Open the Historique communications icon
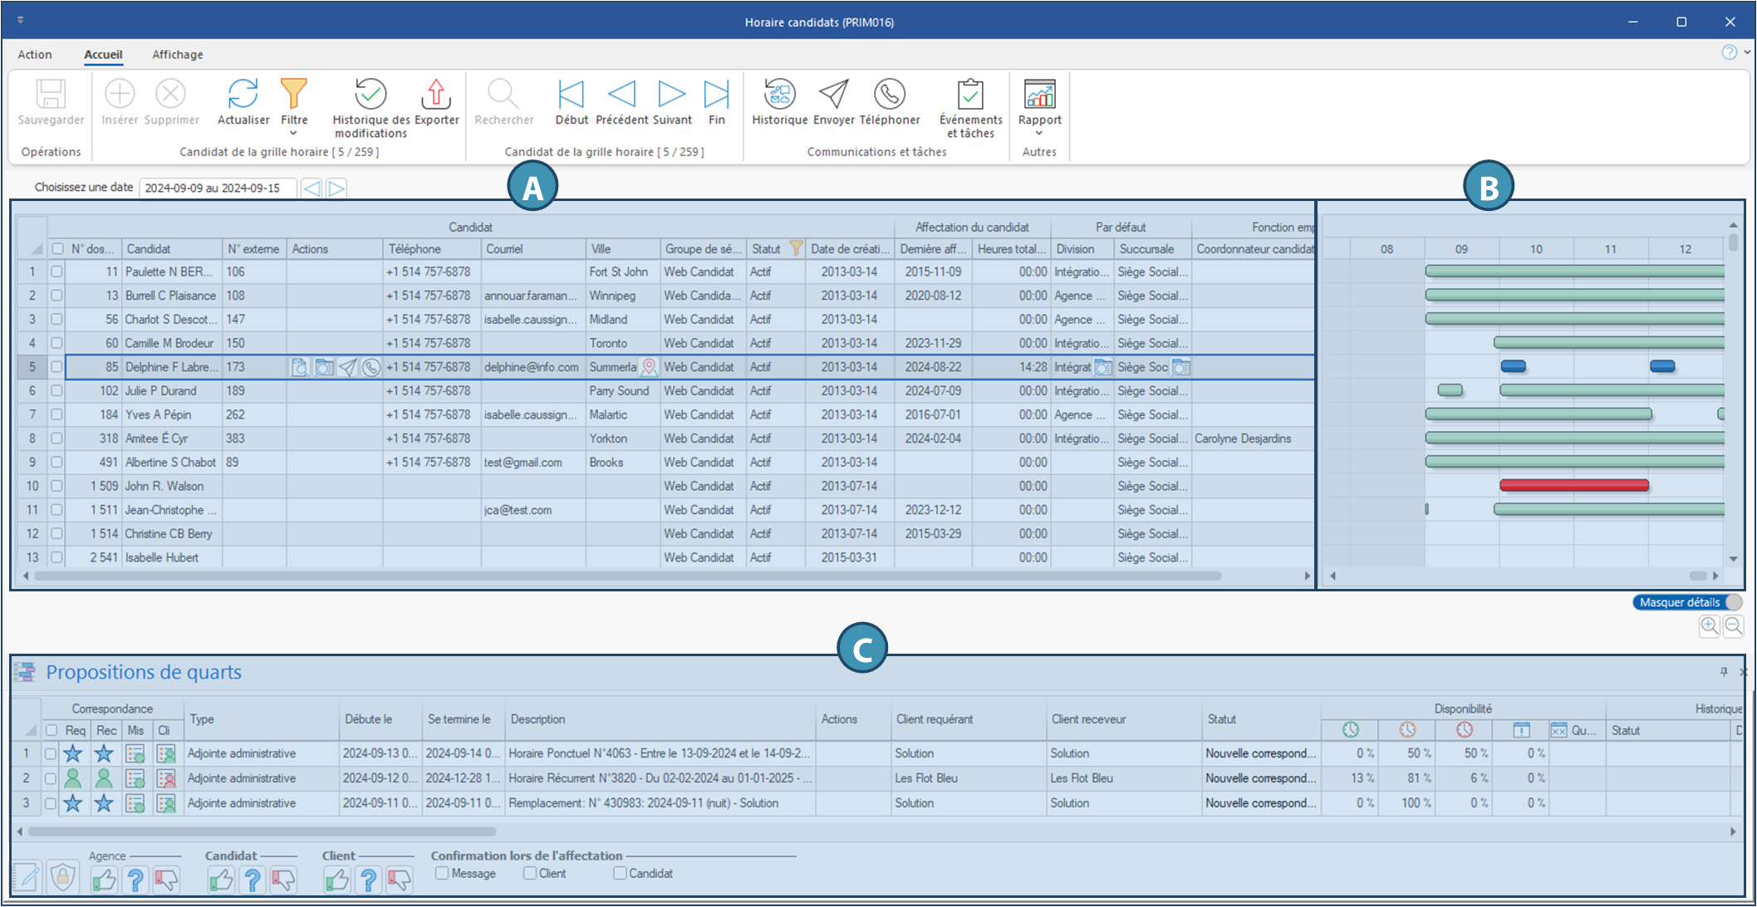Screen dimensions: 1757x907 (779, 95)
